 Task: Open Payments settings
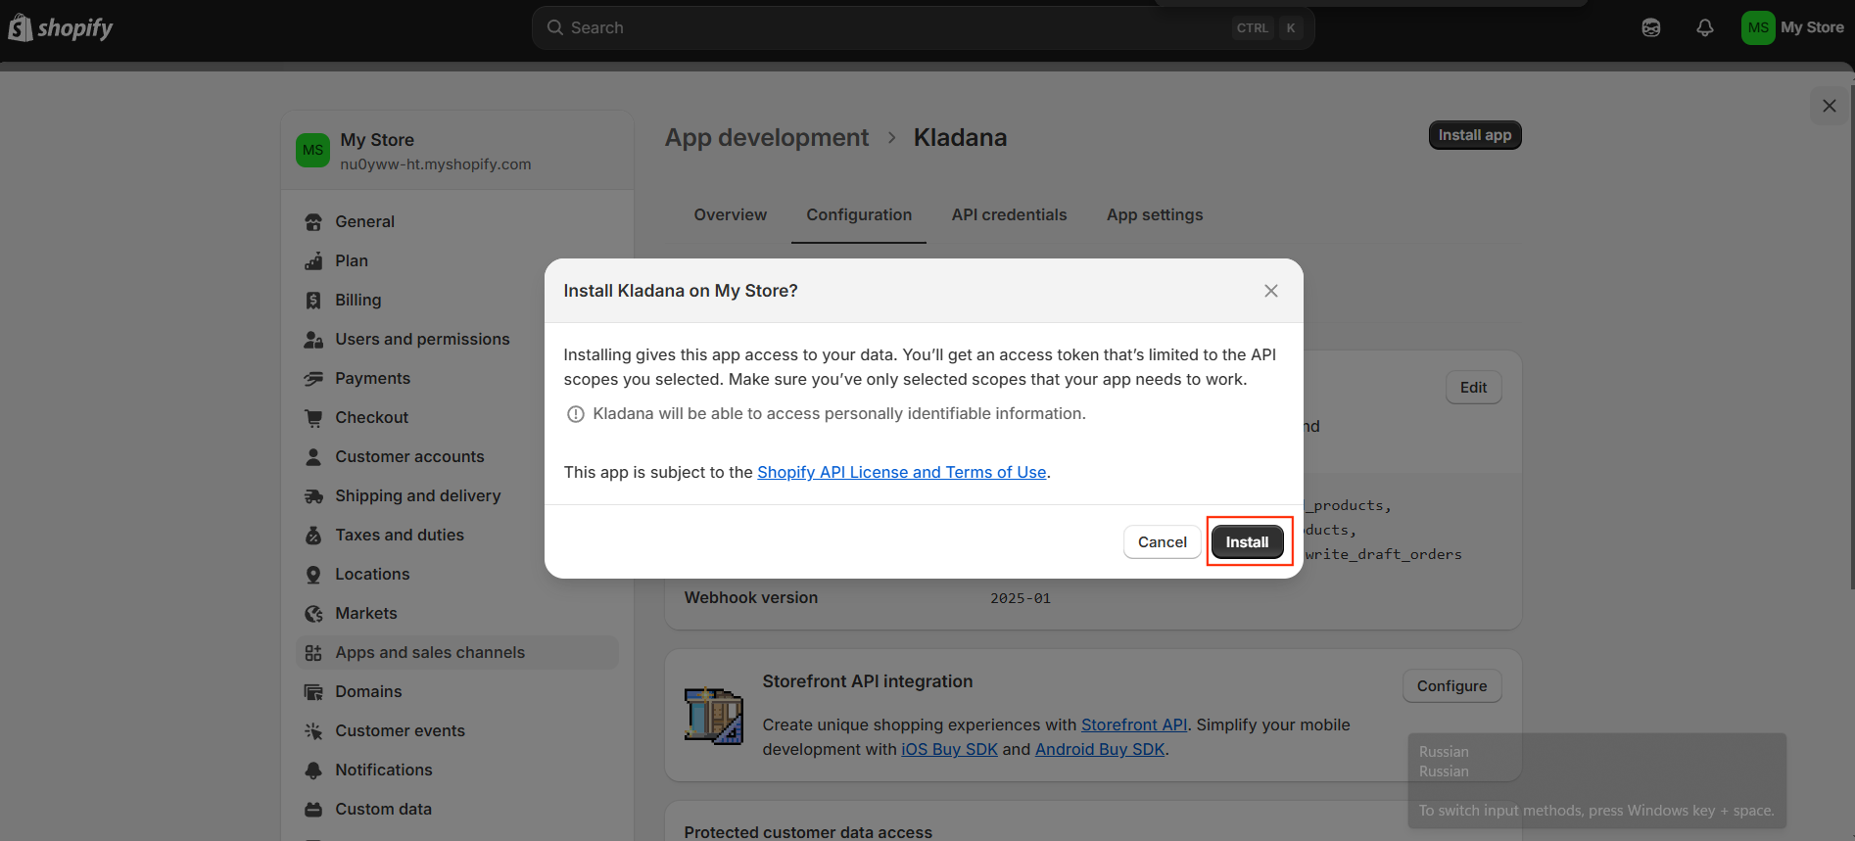point(456,379)
